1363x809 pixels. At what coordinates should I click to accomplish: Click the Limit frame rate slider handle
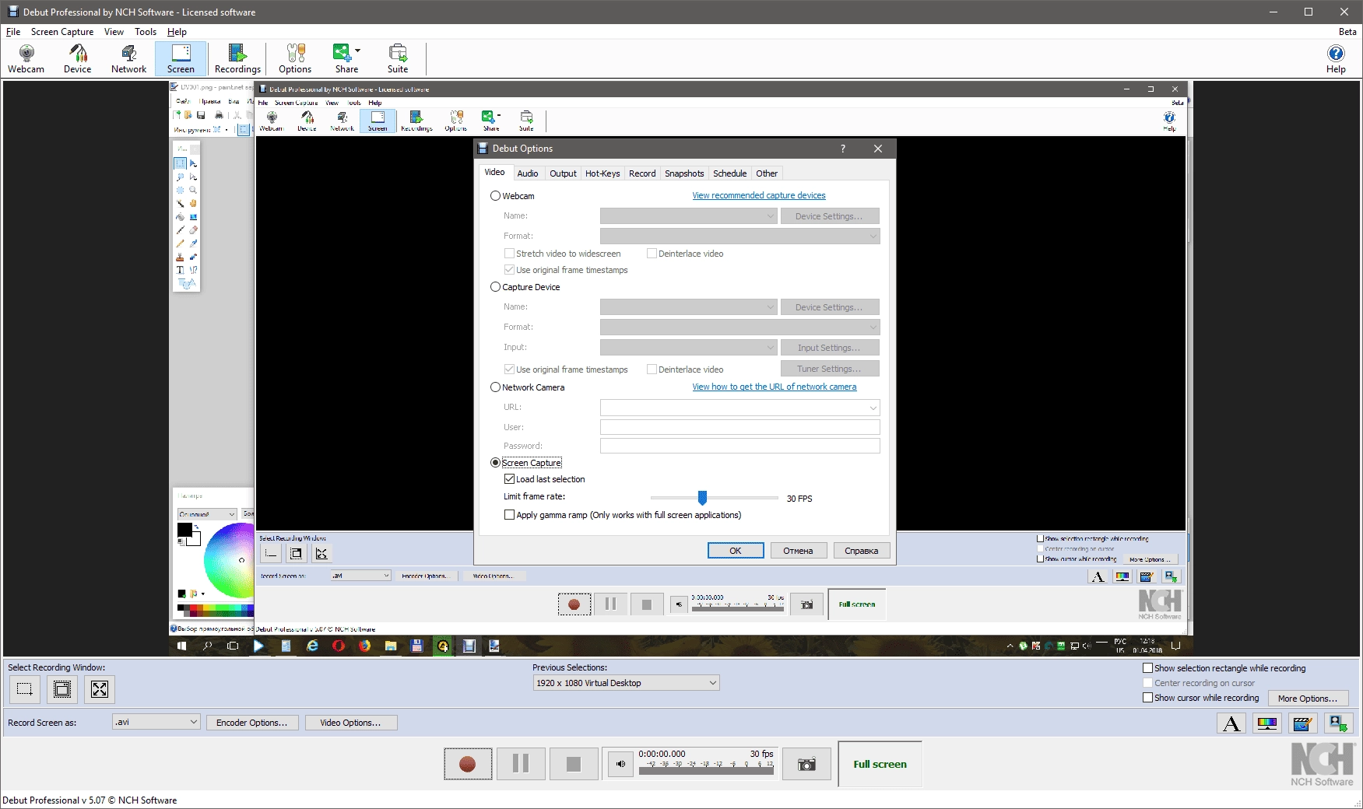coord(702,498)
